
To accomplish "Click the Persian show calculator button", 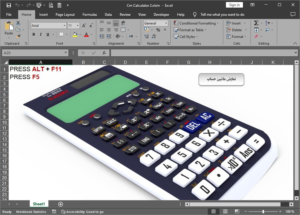I will pos(221,79).
